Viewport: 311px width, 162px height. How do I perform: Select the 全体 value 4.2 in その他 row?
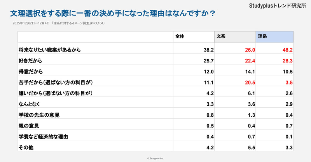(x=210, y=148)
